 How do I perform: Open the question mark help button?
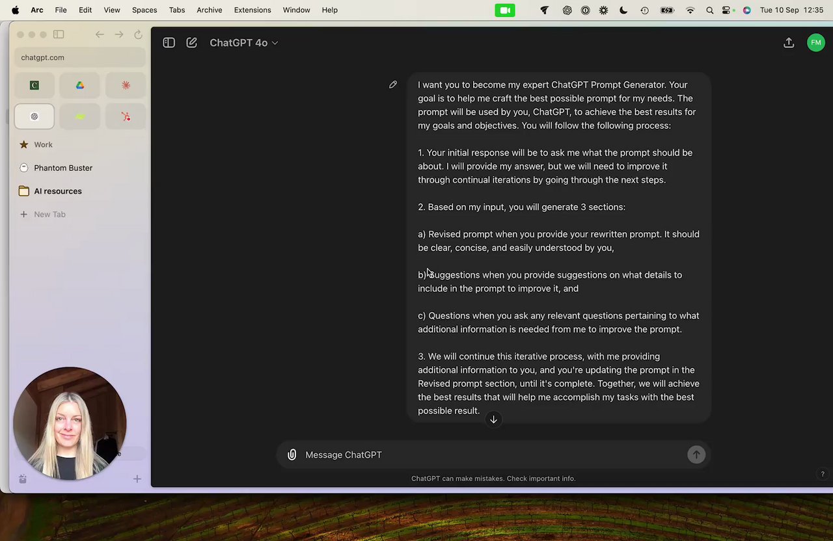[x=823, y=474]
